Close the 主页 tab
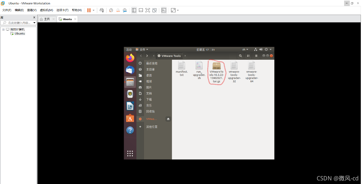Screen dimensions: 363x184 (54, 19)
